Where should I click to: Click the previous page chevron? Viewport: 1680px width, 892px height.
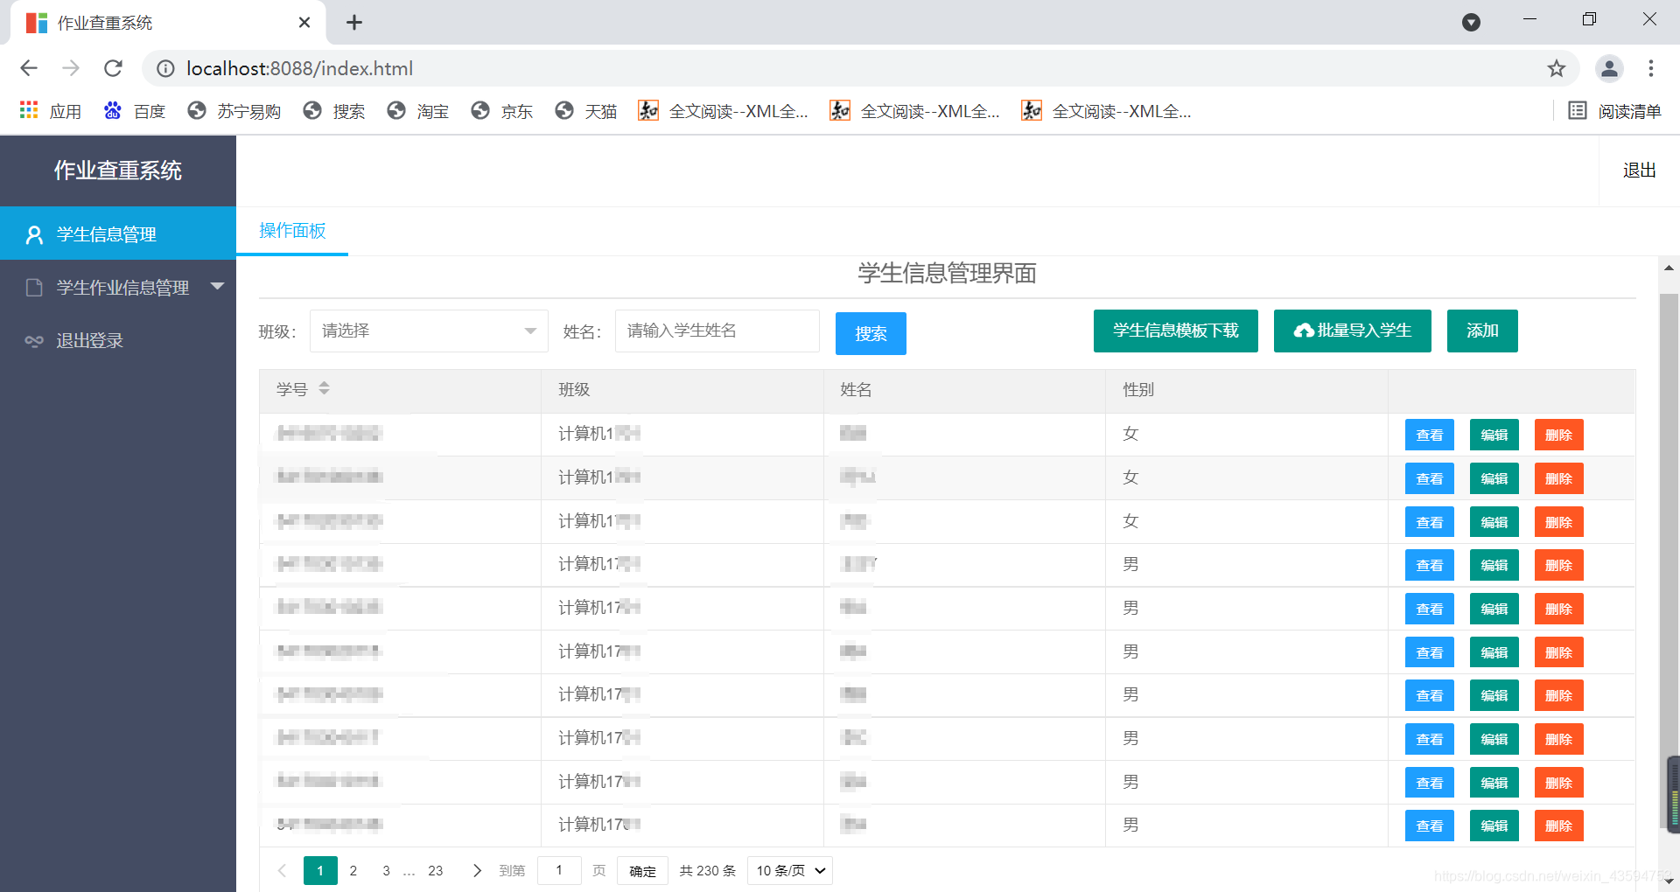[282, 870]
